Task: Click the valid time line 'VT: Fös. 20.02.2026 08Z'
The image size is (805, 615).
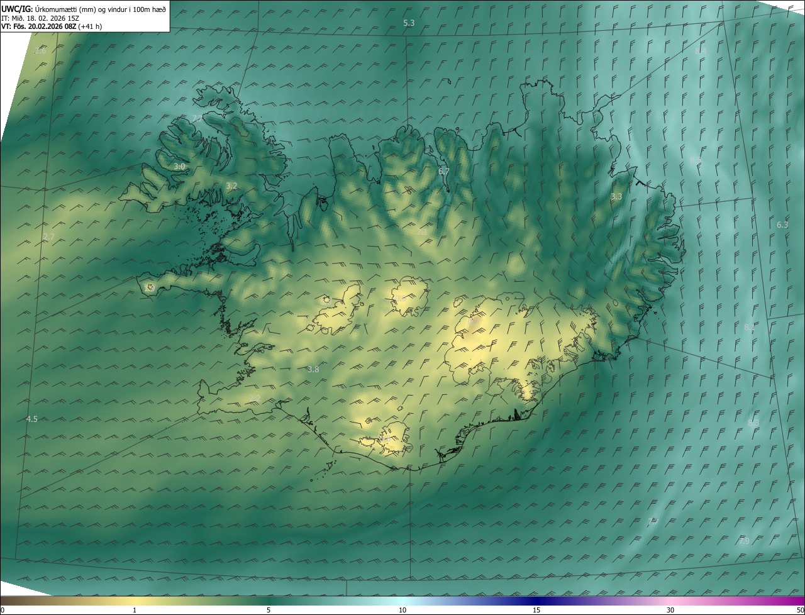Action: [x=39, y=26]
